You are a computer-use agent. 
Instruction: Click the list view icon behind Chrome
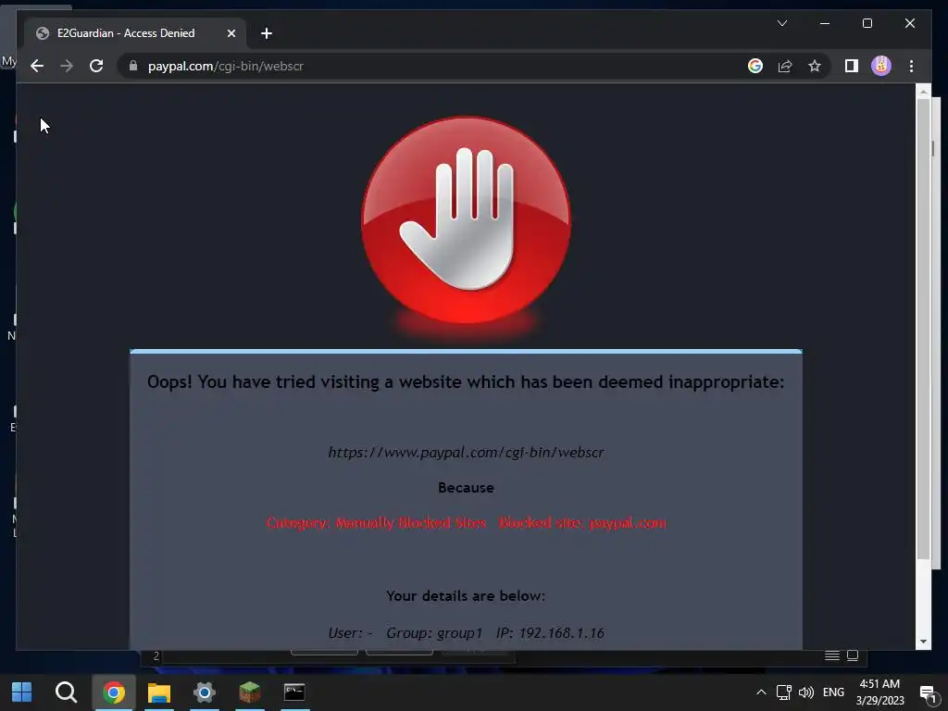[832, 656]
